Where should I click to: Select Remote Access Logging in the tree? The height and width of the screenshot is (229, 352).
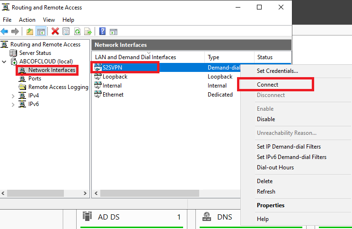pyautogui.click(x=58, y=87)
